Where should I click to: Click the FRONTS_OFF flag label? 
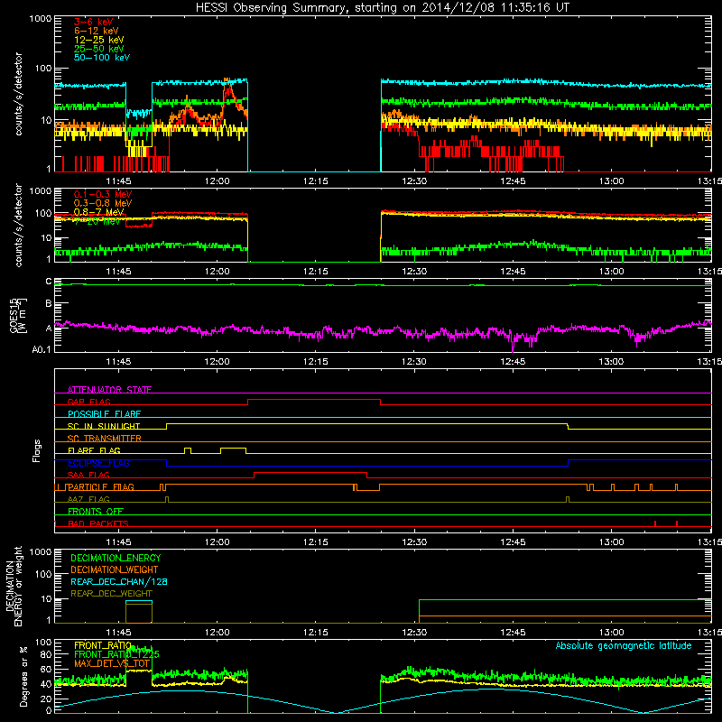pos(96,512)
